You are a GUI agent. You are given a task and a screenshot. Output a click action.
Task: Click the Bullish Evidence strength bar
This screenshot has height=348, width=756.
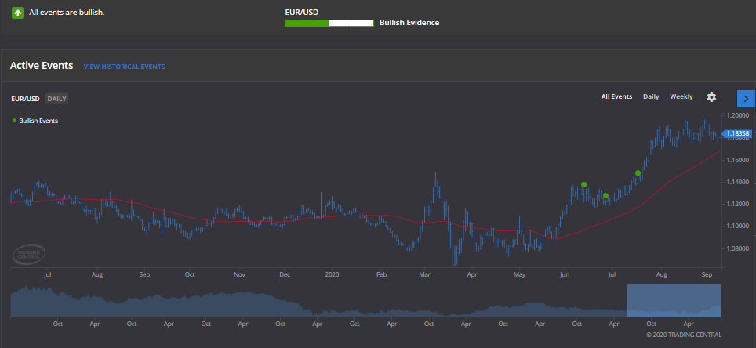(329, 23)
